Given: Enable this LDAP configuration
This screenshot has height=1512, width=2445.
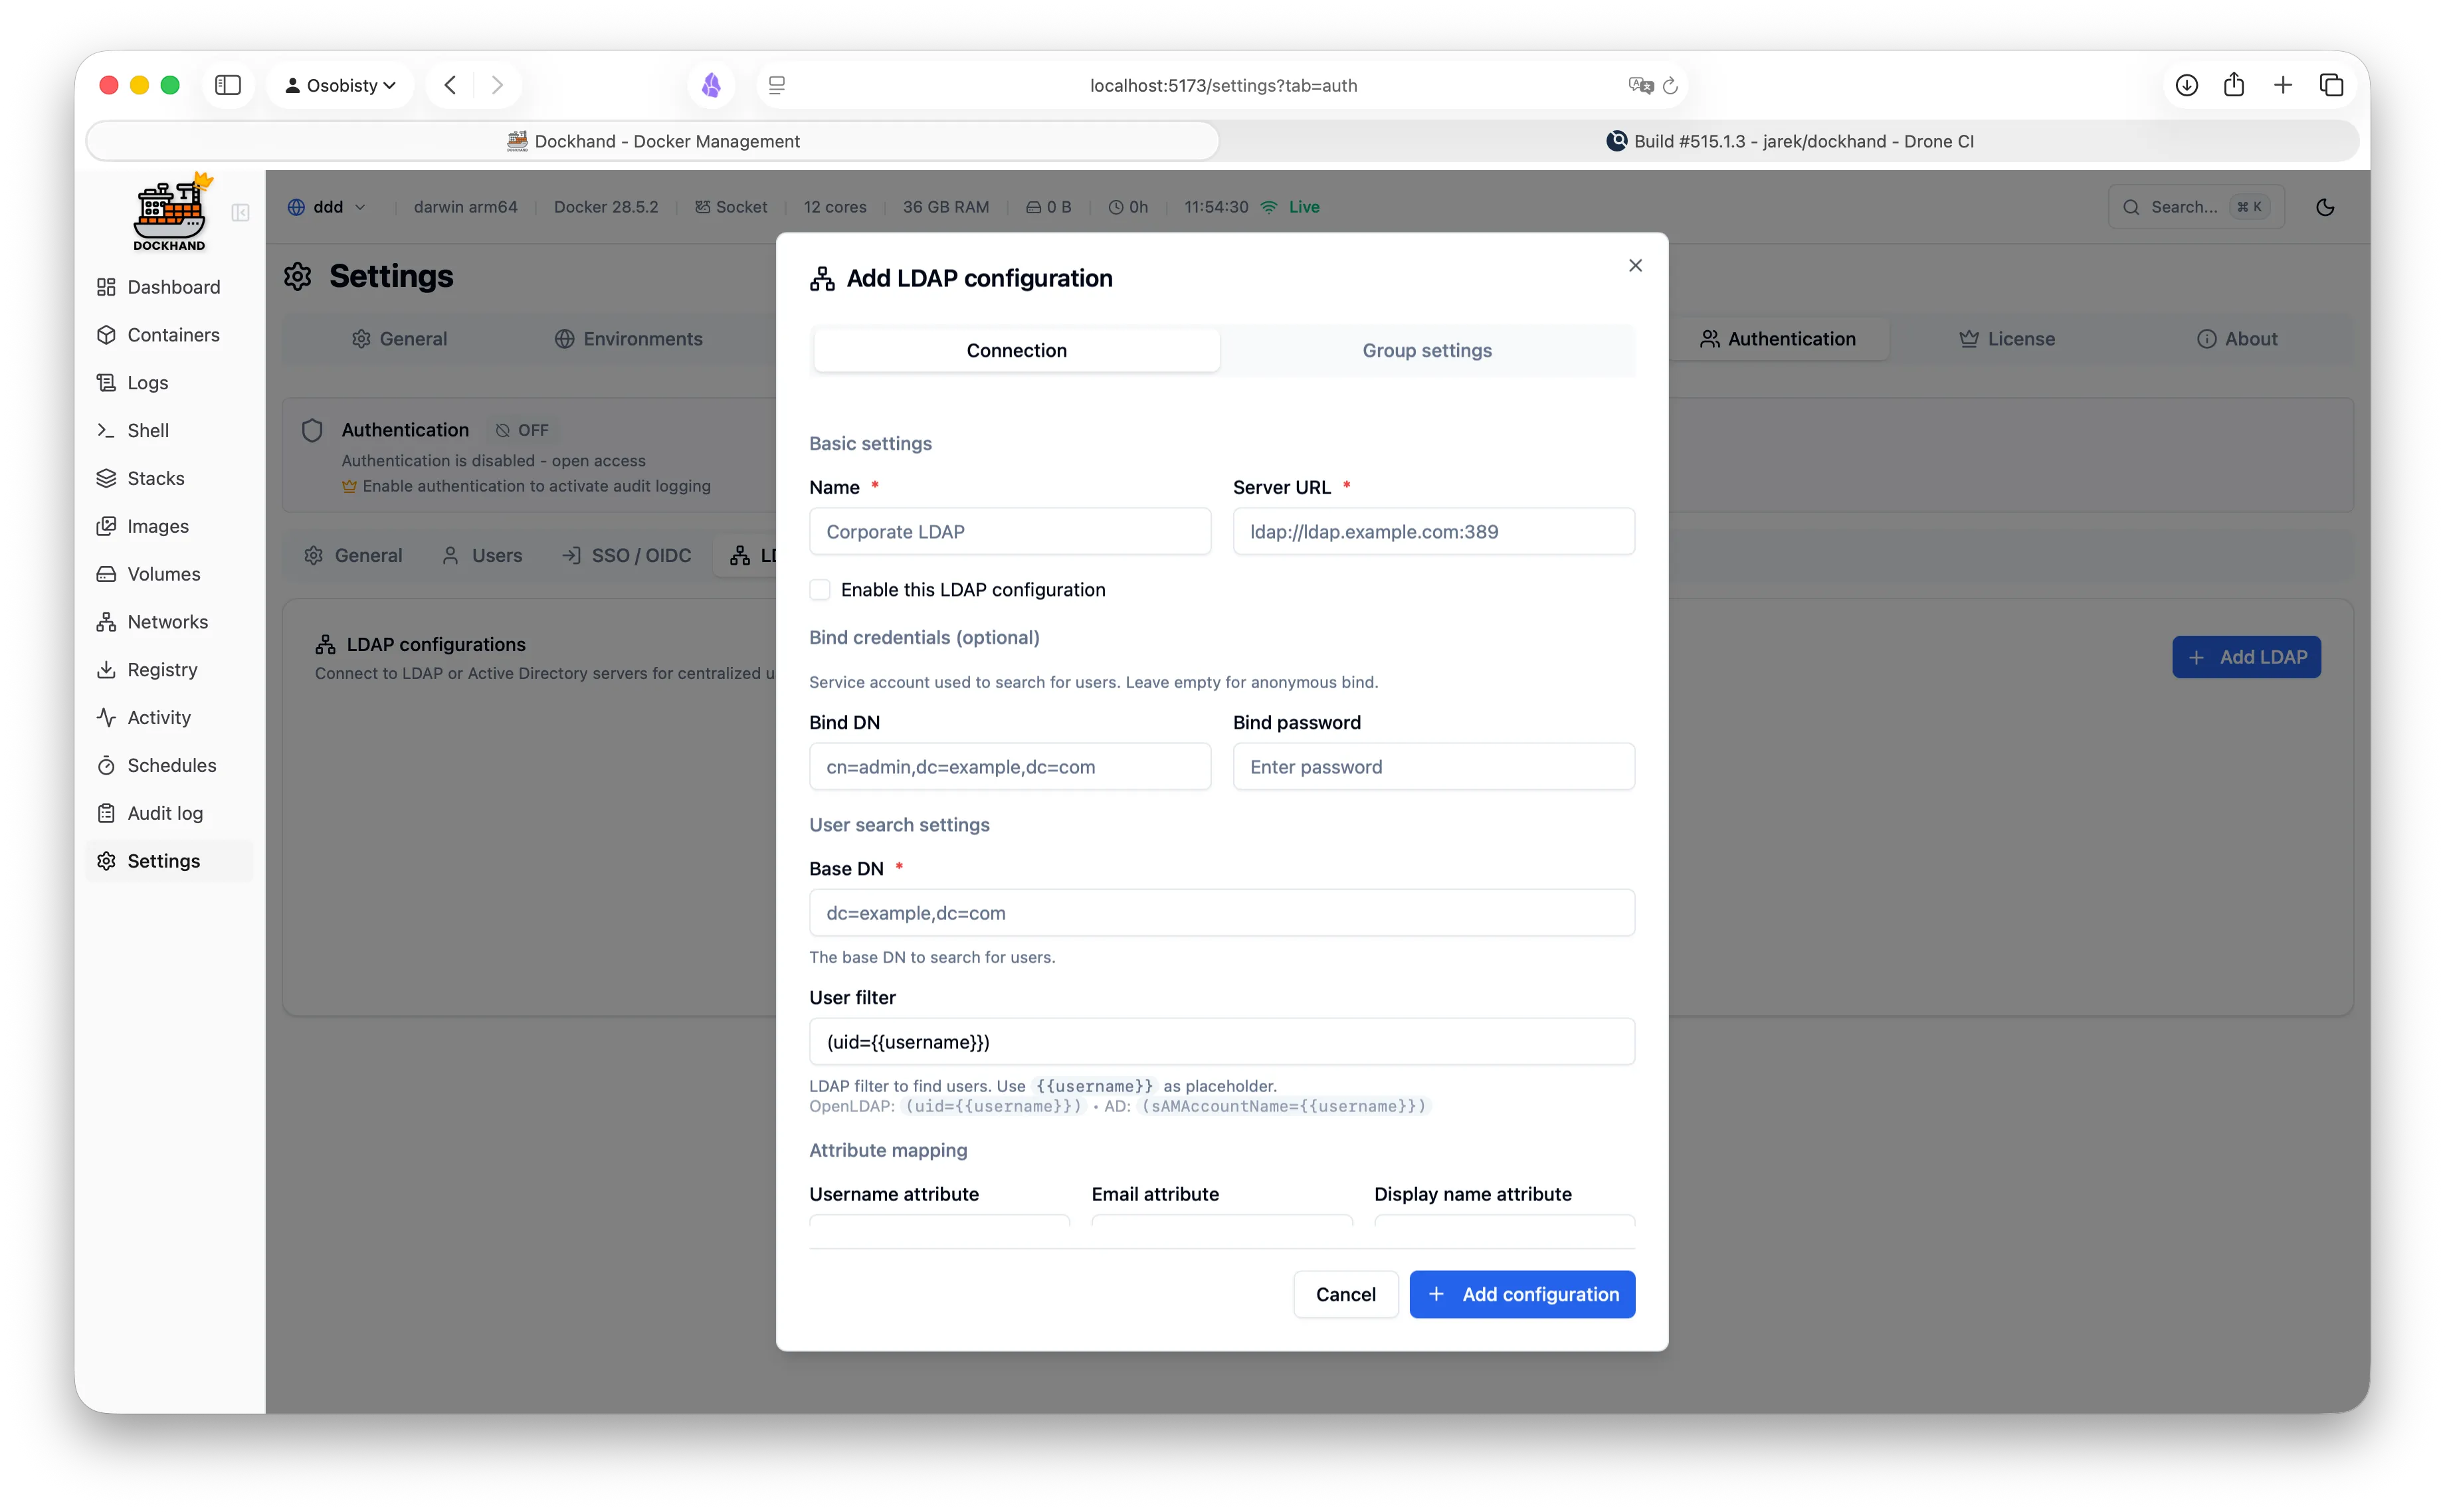Looking at the screenshot, I should (x=820, y=590).
